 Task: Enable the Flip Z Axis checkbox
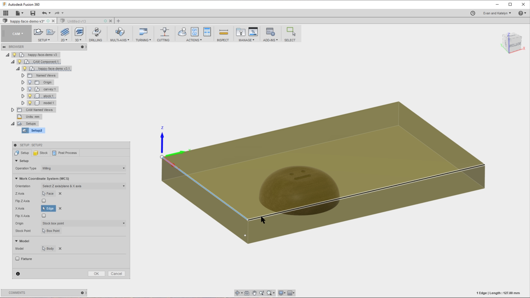pos(44,201)
